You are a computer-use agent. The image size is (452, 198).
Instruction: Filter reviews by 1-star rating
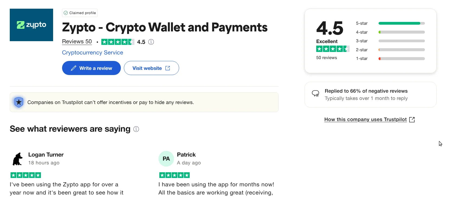(x=390, y=59)
